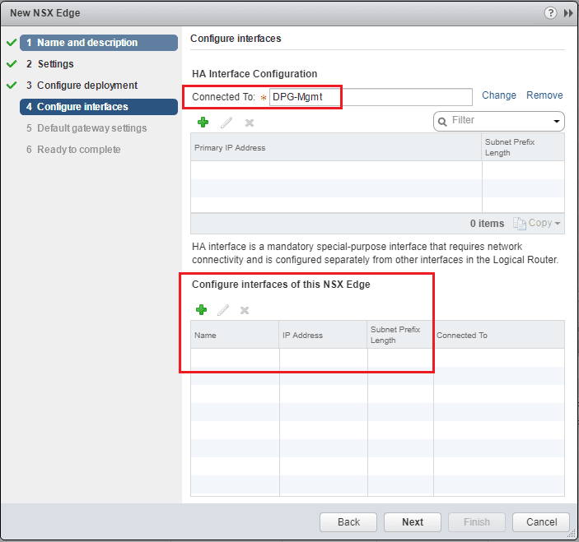The image size is (579, 542).
Task: Click the delete X icon under HA Interface Configuration
Action: point(250,123)
